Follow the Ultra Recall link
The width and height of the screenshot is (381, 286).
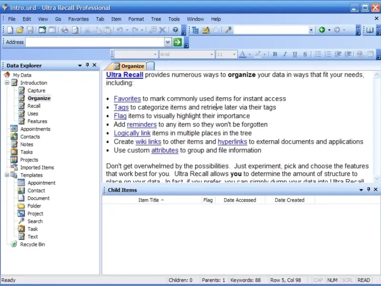tap(125, 75)
